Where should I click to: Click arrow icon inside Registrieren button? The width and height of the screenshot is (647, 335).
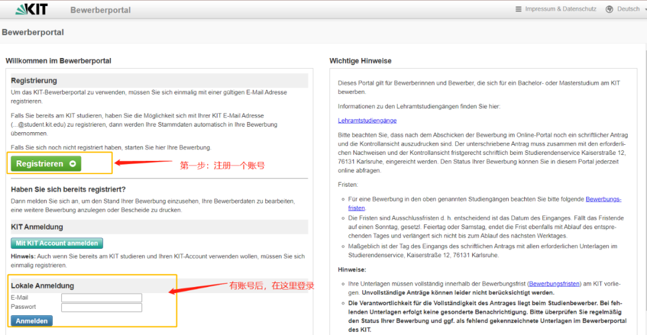[x=72, y=163]
